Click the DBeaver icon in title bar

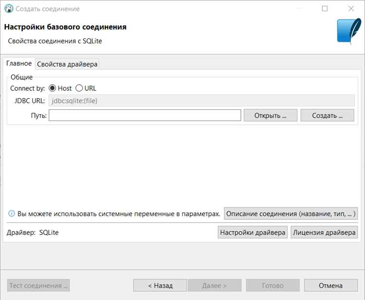click(9, 9)
